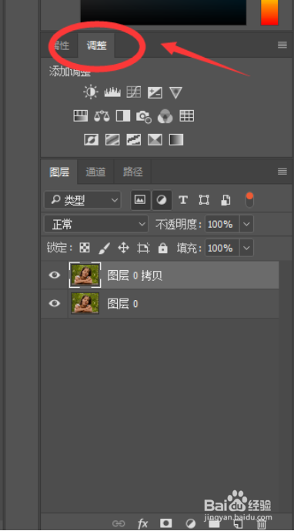Prevent auto-nesting into artboards

tap(143, 249)
